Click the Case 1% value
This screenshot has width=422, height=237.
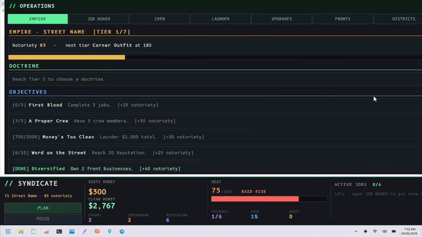tap(254, 216)
